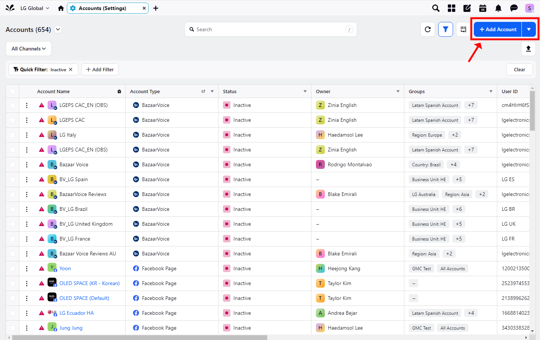The height and width of the screenshot is (340, 540).
Task: Open the global search magnifier icon
Action: 436,8
